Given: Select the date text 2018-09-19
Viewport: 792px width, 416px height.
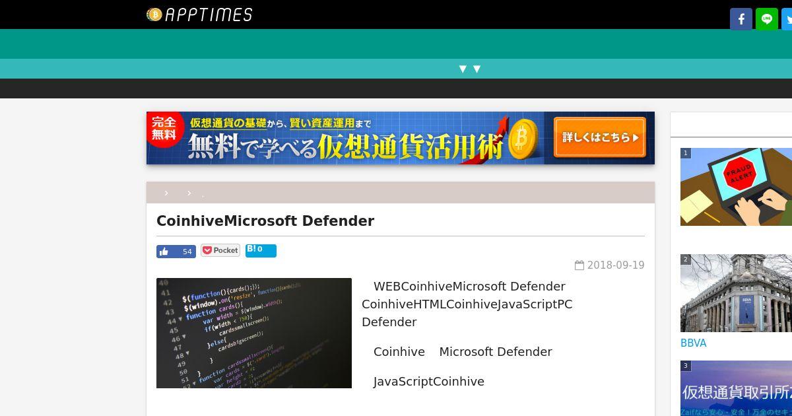Looking at the screenshot, I should pyautogui.click(x=616, y=265).
